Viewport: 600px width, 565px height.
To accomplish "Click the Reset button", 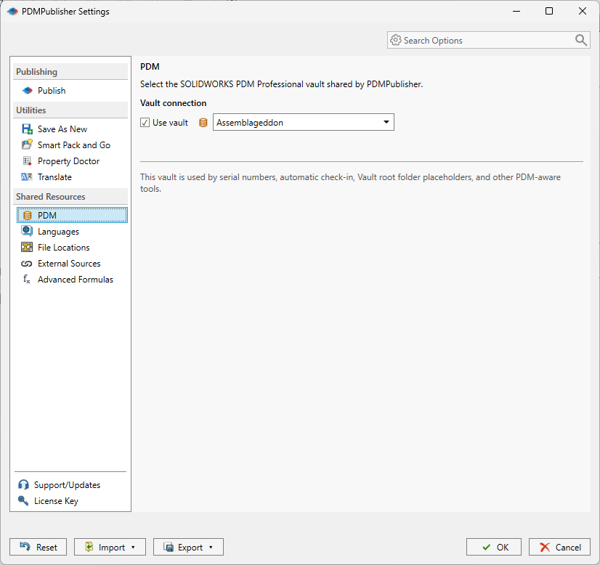I will tap(38, 547).
